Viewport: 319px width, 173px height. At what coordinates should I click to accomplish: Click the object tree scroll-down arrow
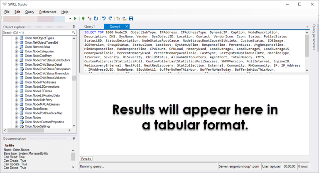[74, 126]
